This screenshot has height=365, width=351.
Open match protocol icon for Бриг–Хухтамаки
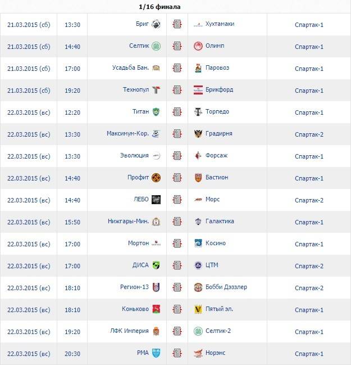pos(177,24)
